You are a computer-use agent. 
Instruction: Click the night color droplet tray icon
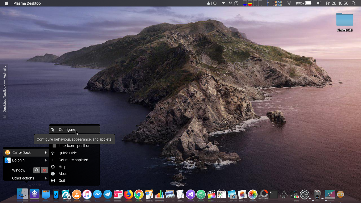(x=209, y=3)
